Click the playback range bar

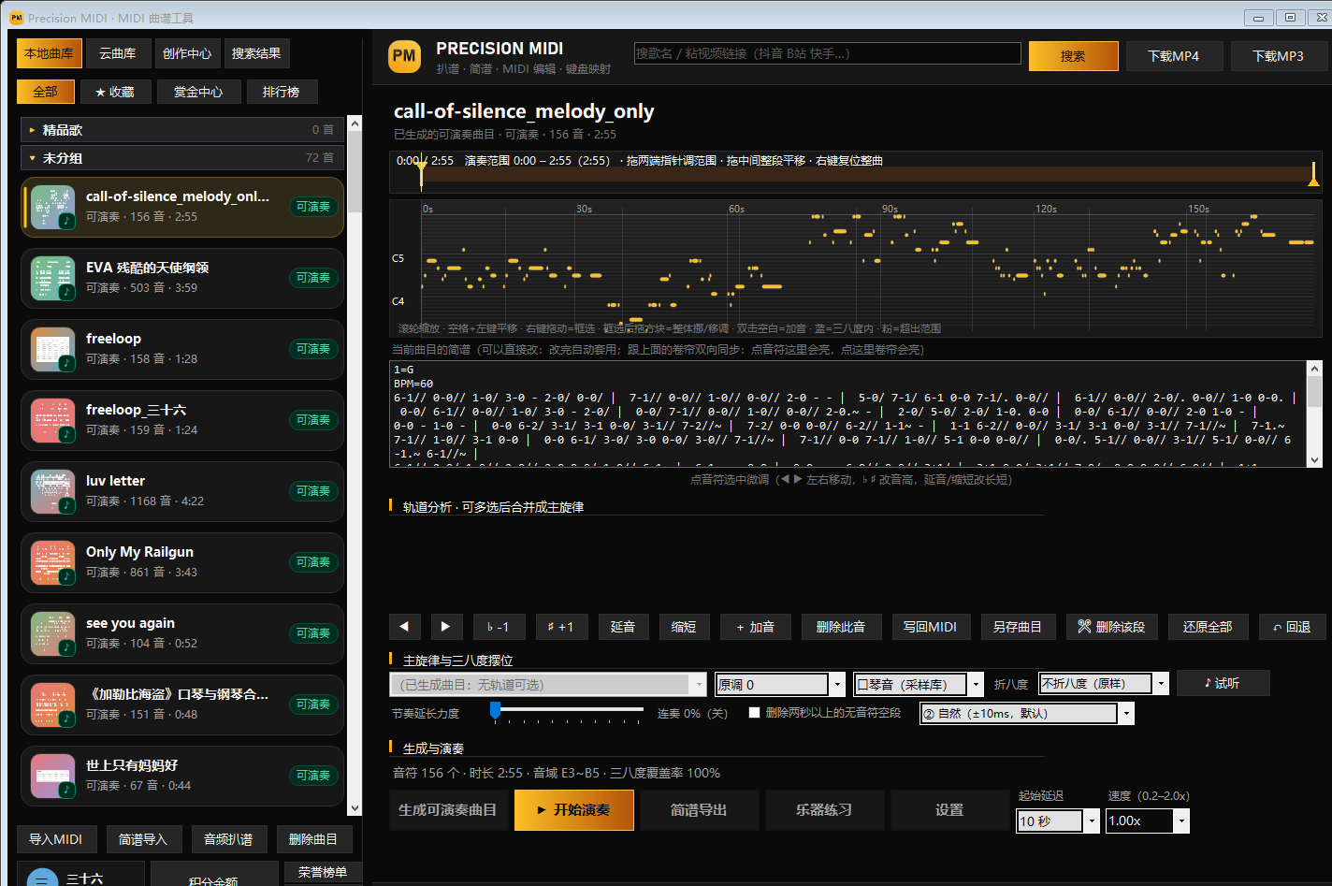(868, 174)
